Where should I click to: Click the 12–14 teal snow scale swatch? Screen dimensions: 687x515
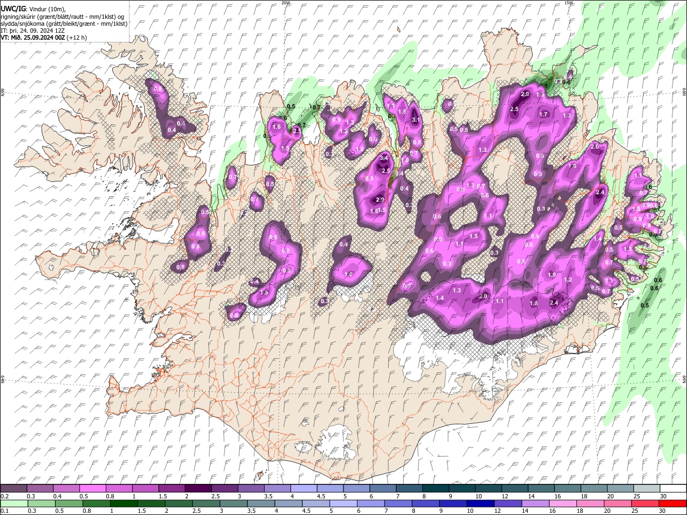tap(514, 489)
